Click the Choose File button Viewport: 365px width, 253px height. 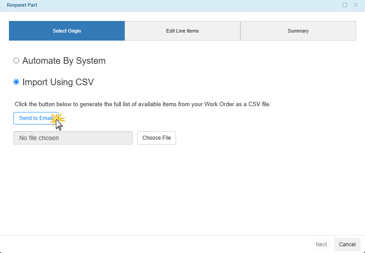[156, 138]
